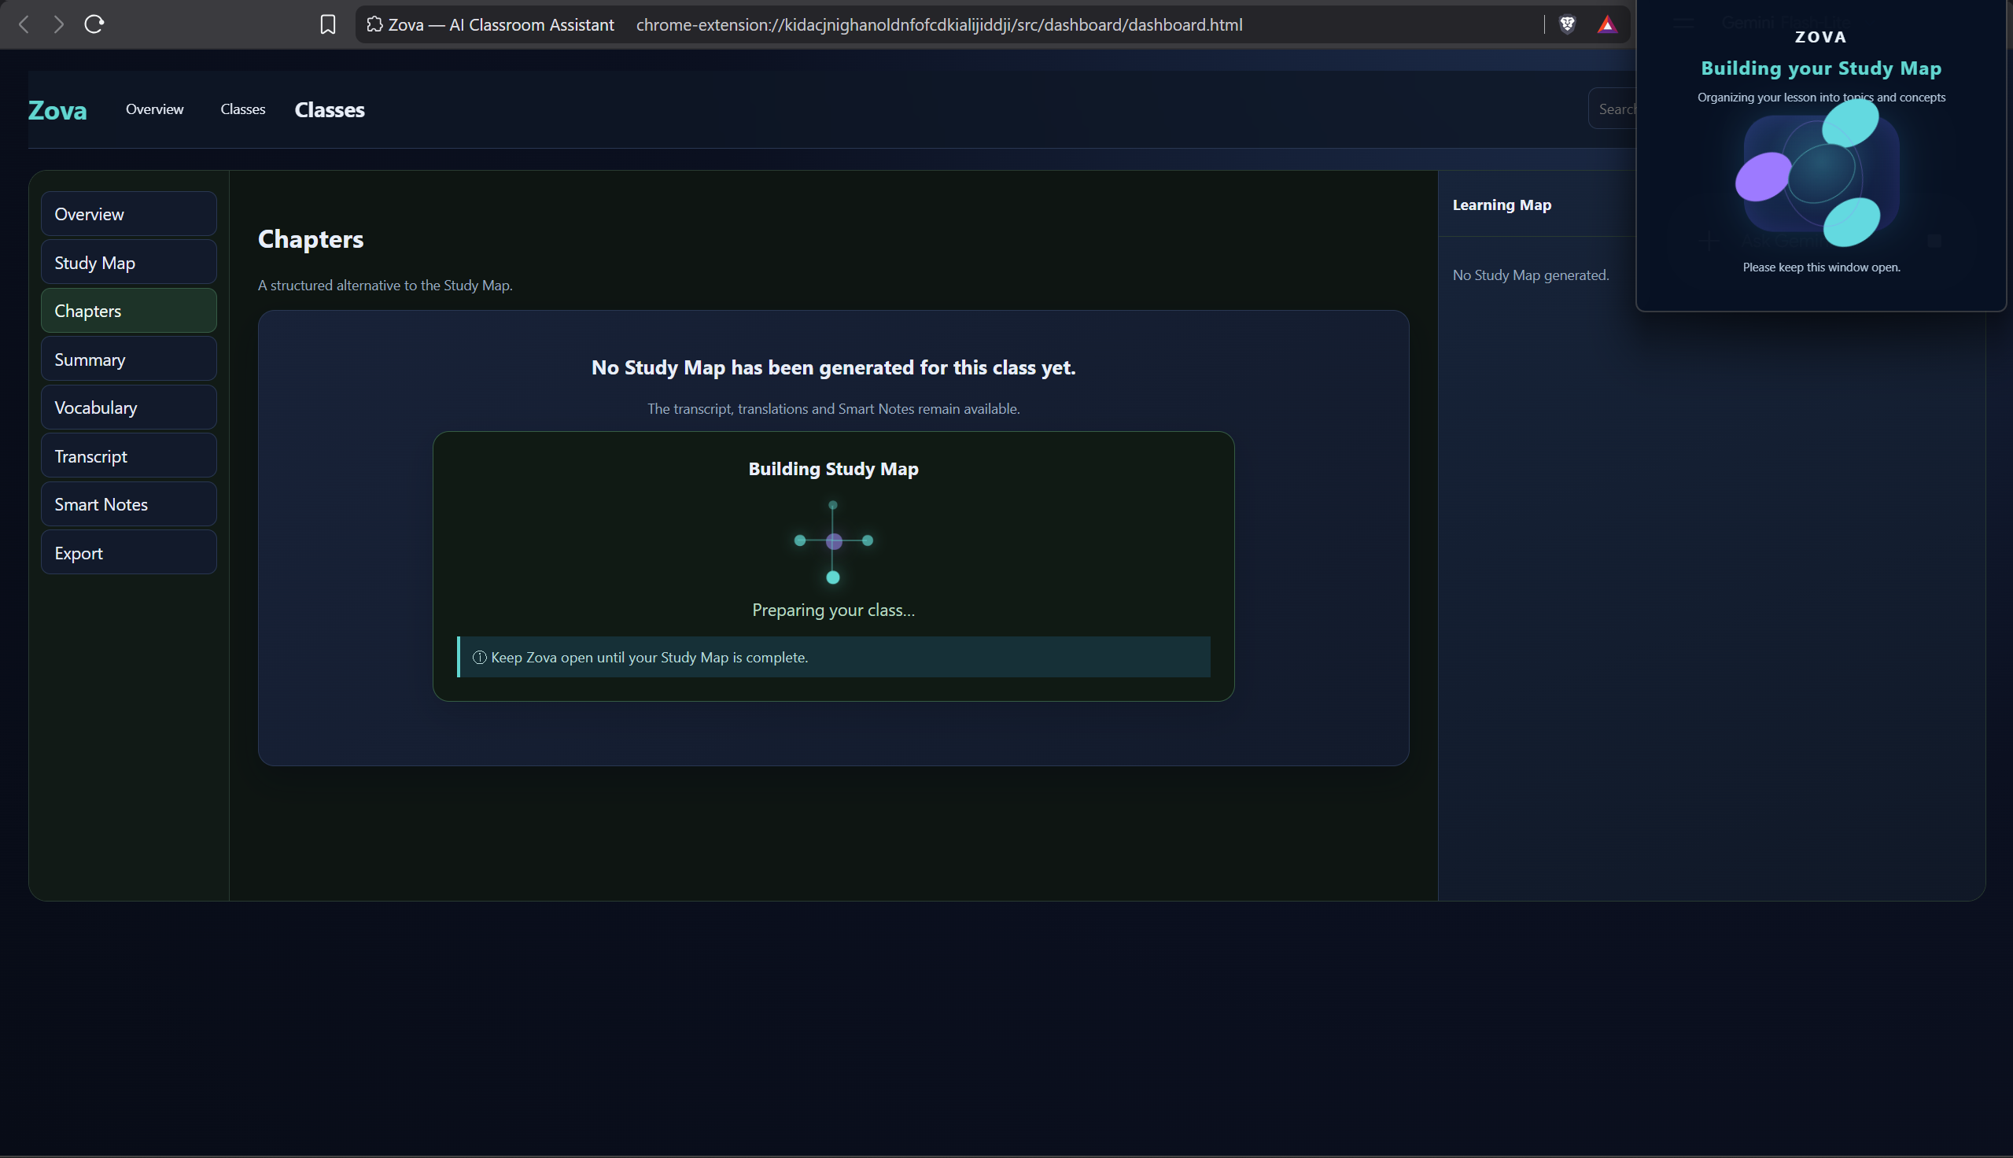Screen dimensions: 2013x1158
Task: Click the popup's "Building your Study Map" heading
Action: point(1820,68)
